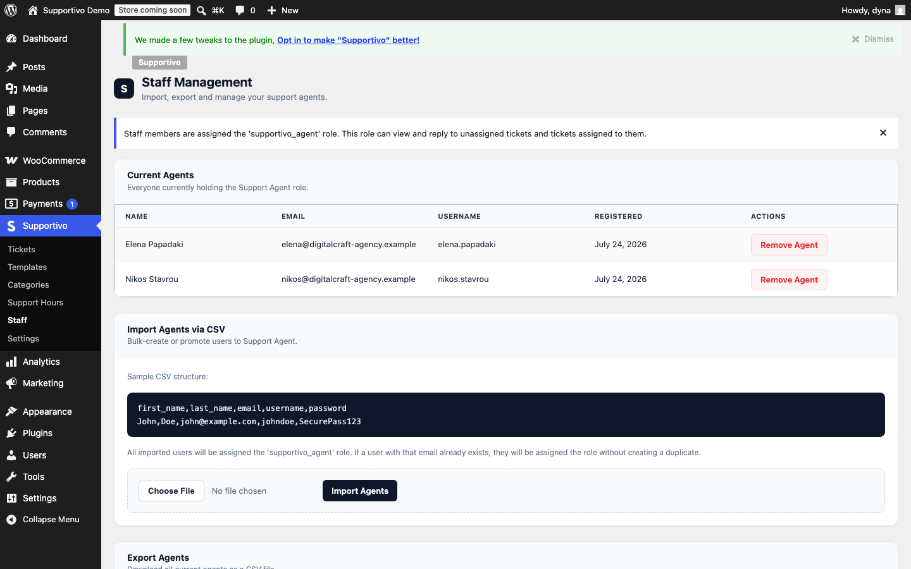Click the plus icon next to New
The width and height of the screenshot is (911, 569).
271,10
